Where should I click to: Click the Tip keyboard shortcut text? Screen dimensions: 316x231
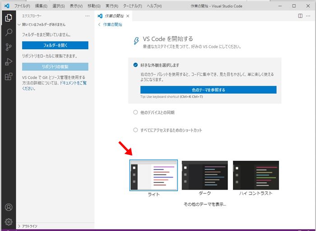[x=172, y=97]
